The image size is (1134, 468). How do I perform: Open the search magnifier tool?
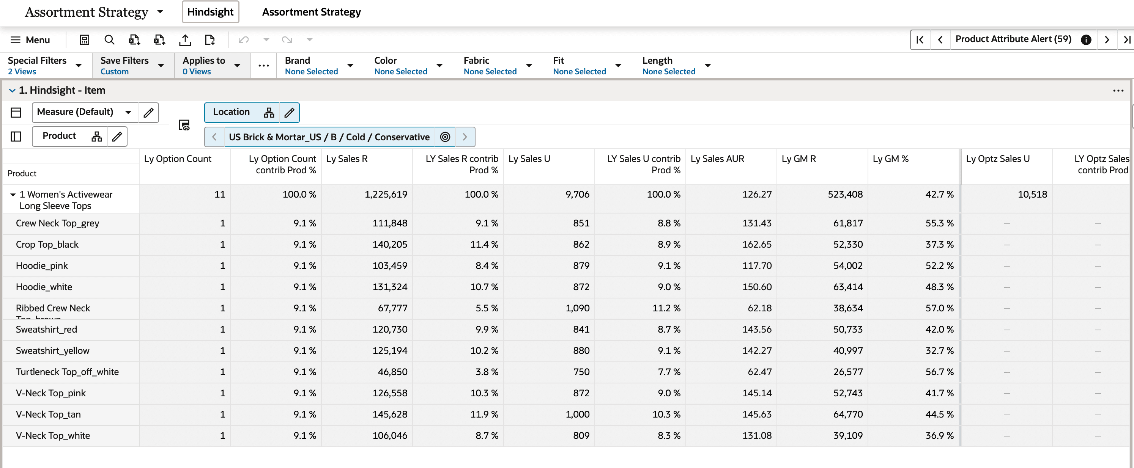(109, 40)
